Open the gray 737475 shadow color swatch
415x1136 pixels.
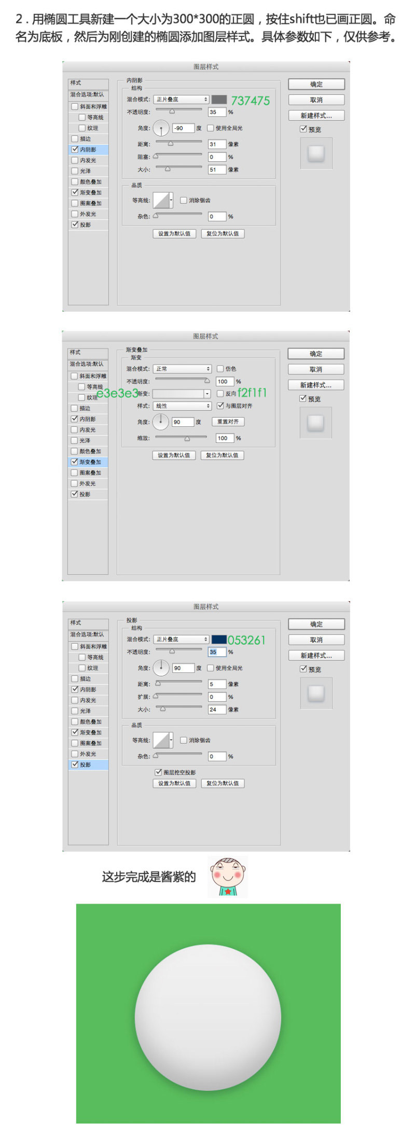pos(219,99)
